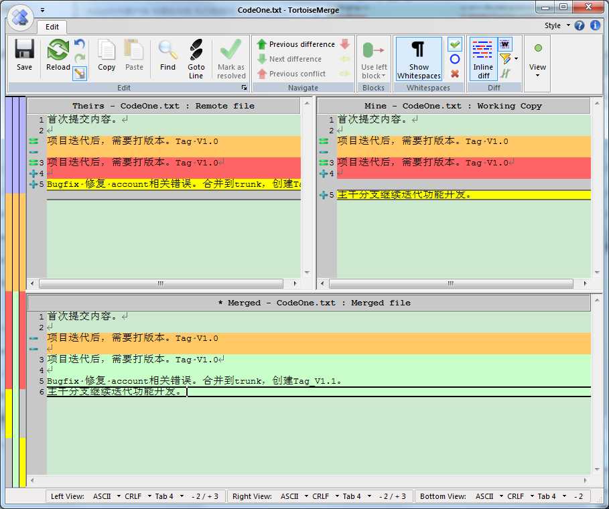Image resolution: width=609 pixels, height=509 pixels.
Task: Click the blue Help question icon
Action: [580, 25]
